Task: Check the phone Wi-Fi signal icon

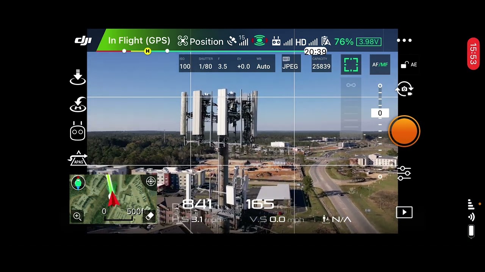Action: (471, 217)
